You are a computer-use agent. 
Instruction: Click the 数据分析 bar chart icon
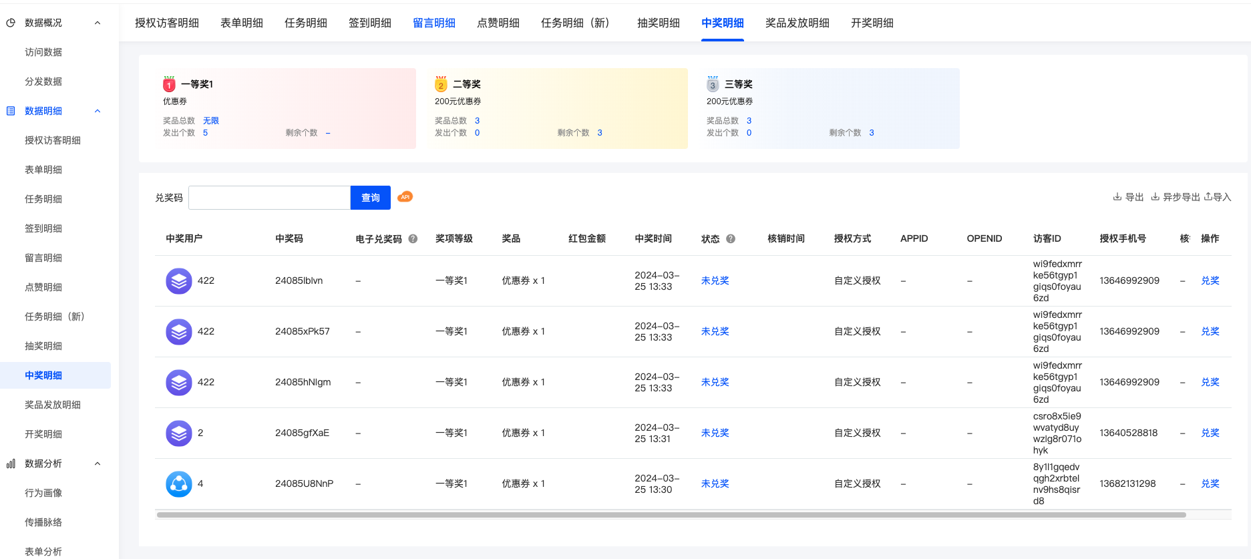(11, 463)
